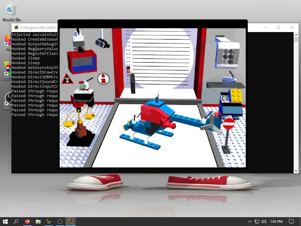This screenshot has width=301, height=226.
Task: Click the 1:03 PM clock
Action: tap(276, 222)
